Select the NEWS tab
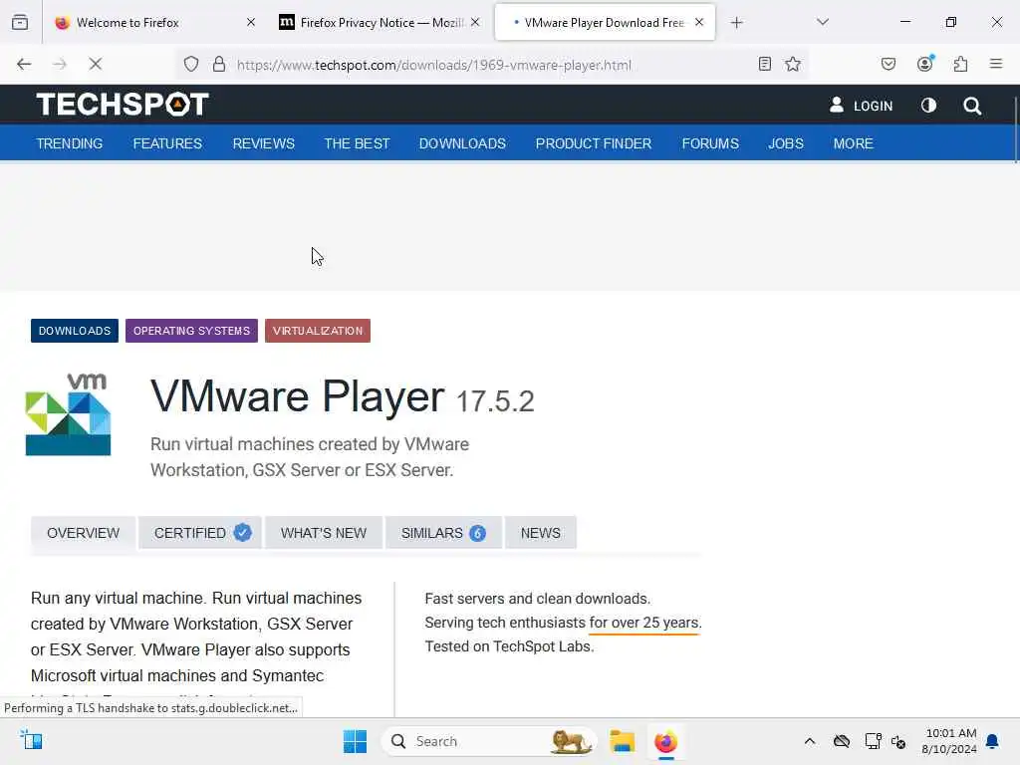The width and height of the screenshot is (1020, 765). tap(541, 533)
